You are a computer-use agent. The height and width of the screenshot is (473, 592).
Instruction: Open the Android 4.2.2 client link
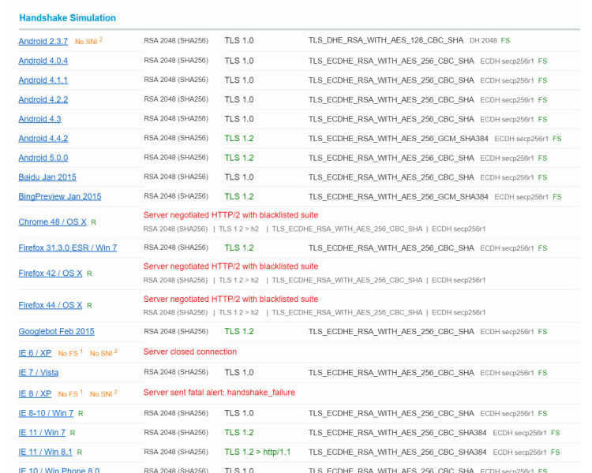point(43,99)
